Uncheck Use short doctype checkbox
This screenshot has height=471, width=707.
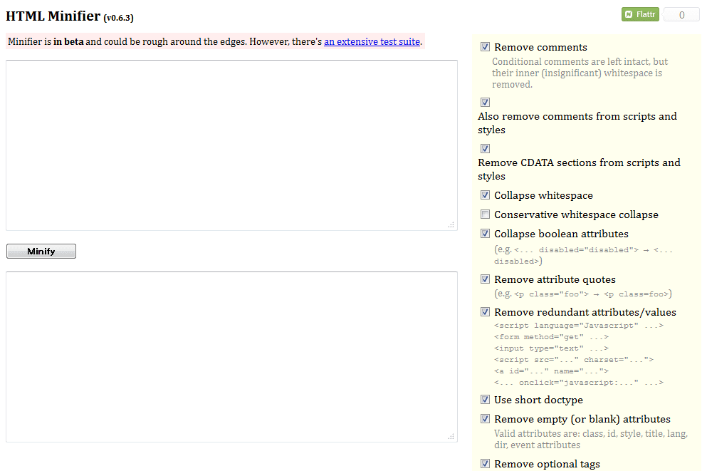485,400
